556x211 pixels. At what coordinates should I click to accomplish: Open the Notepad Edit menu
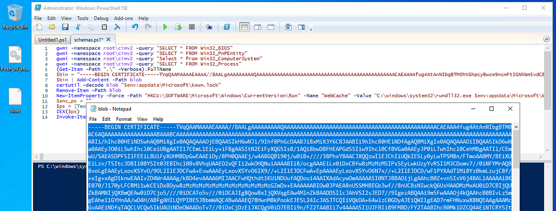(x=106, y=119)
